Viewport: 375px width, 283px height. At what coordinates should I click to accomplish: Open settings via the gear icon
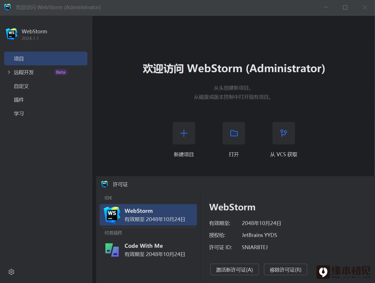[x=11, y=272]
